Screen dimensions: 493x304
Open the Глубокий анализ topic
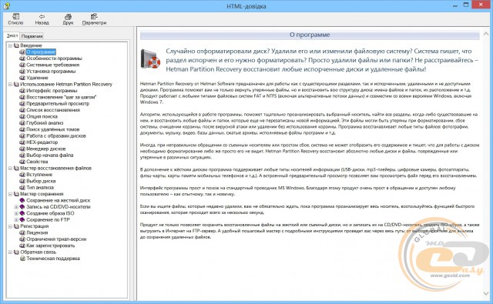coord(45,123)
